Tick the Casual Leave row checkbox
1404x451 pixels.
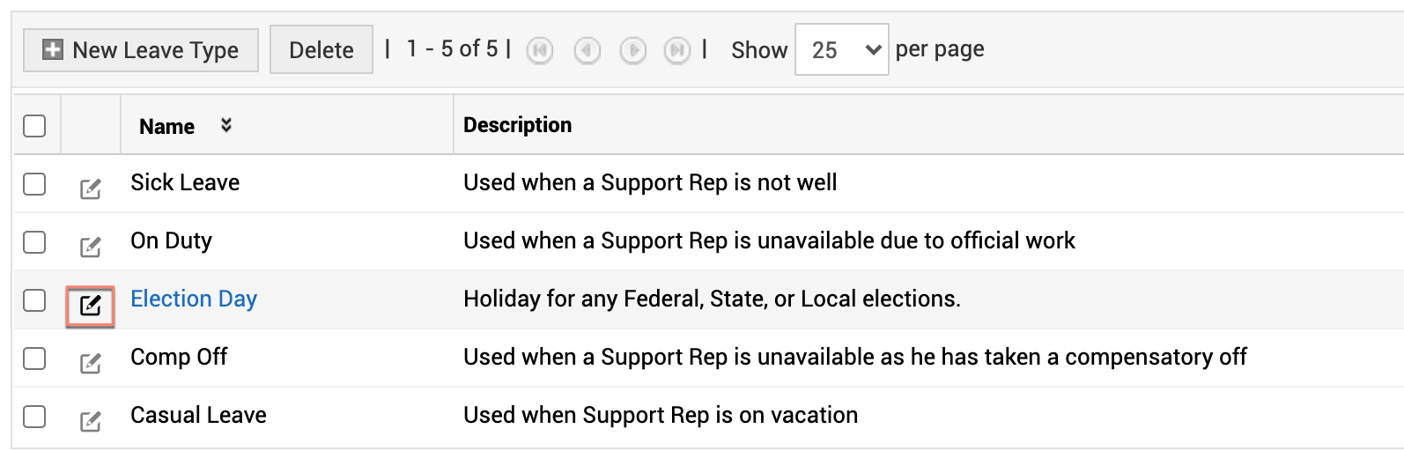(34, 417)
